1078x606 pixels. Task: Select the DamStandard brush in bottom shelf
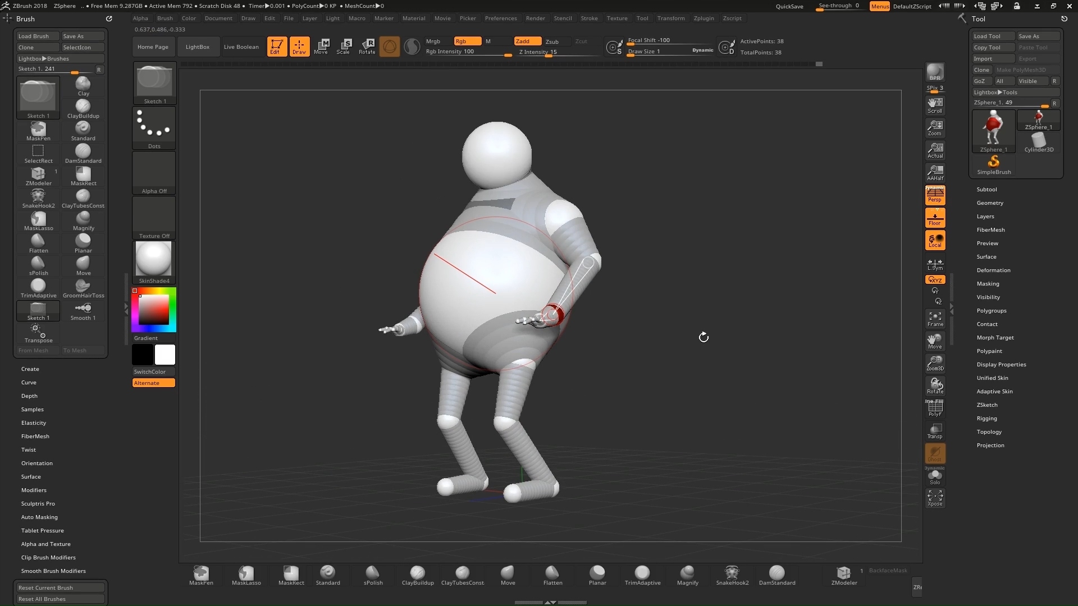(x=776, y=575)
